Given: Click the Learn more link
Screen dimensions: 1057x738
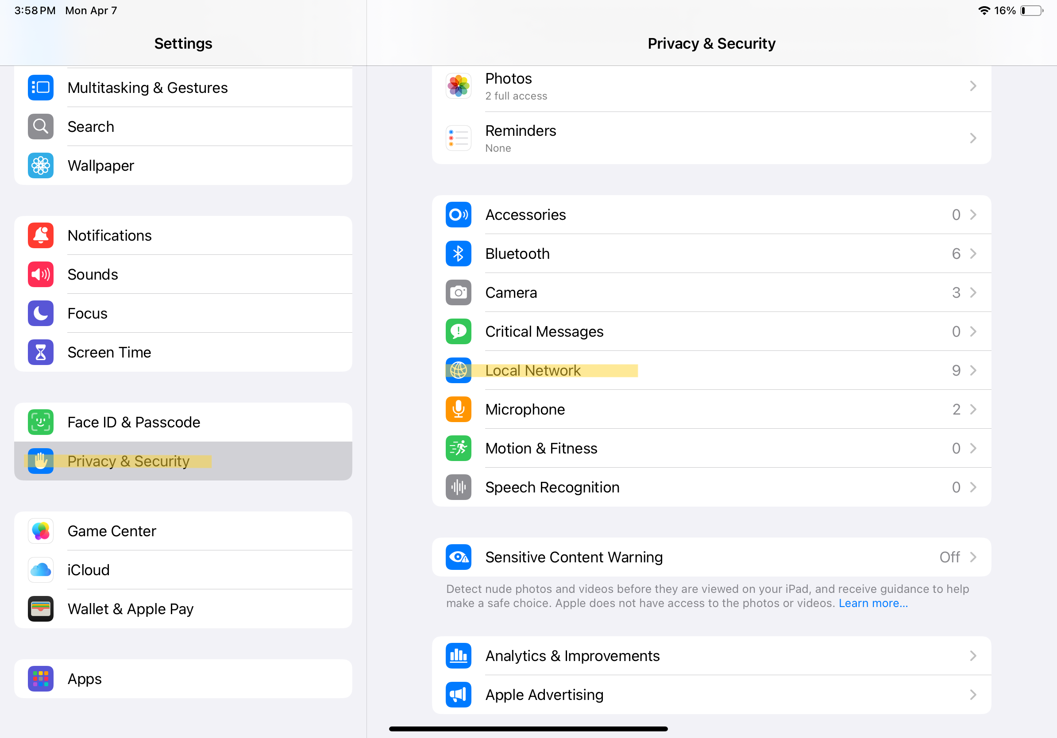Looking at the screenshot, I should coord(873,603).
